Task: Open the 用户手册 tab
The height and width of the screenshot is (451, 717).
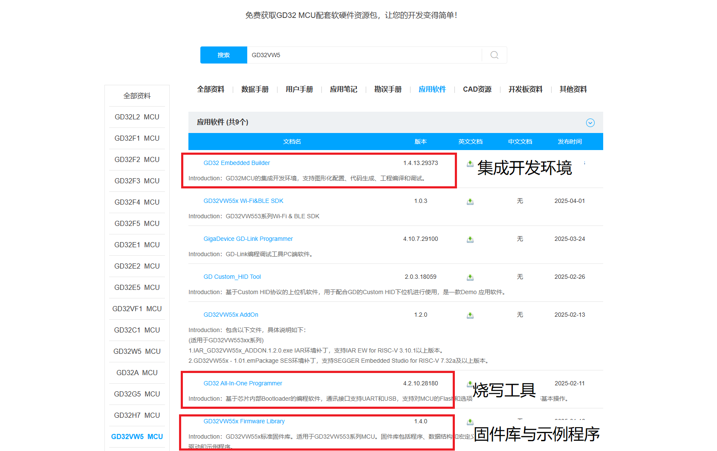Action: pos(299,90)
